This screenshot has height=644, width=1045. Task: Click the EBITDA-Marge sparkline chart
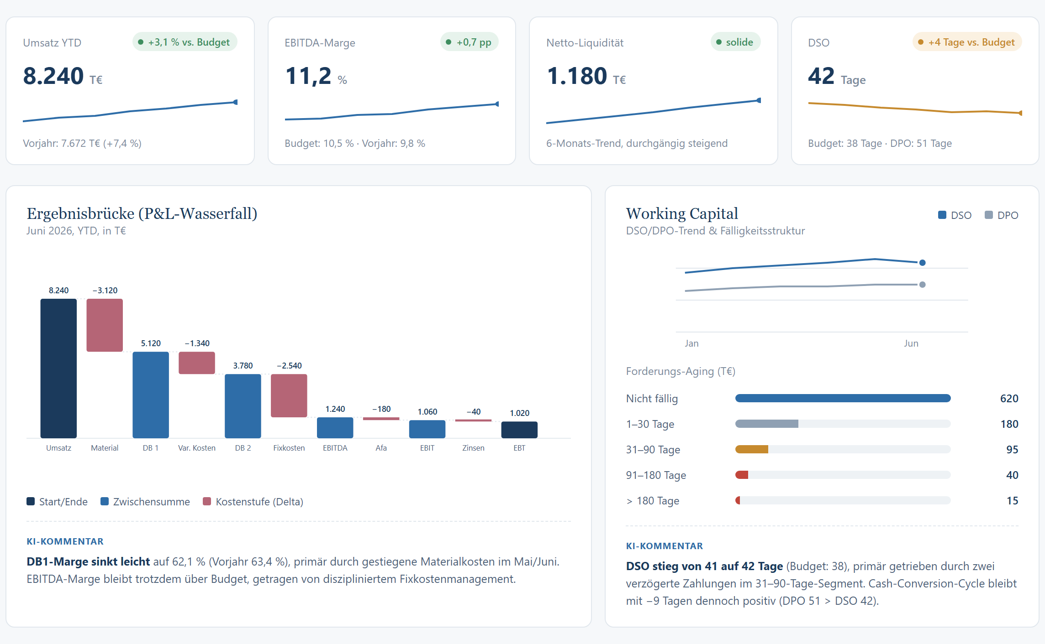[x=391, y=111]
